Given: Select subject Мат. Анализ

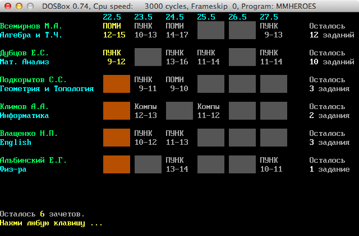Looking at the screenshot, I should (25, 62).
